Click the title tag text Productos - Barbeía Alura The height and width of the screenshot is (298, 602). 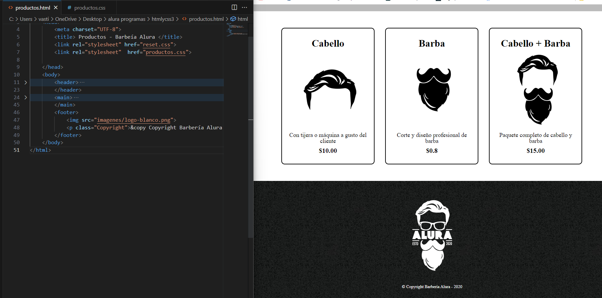coord(117,37)
